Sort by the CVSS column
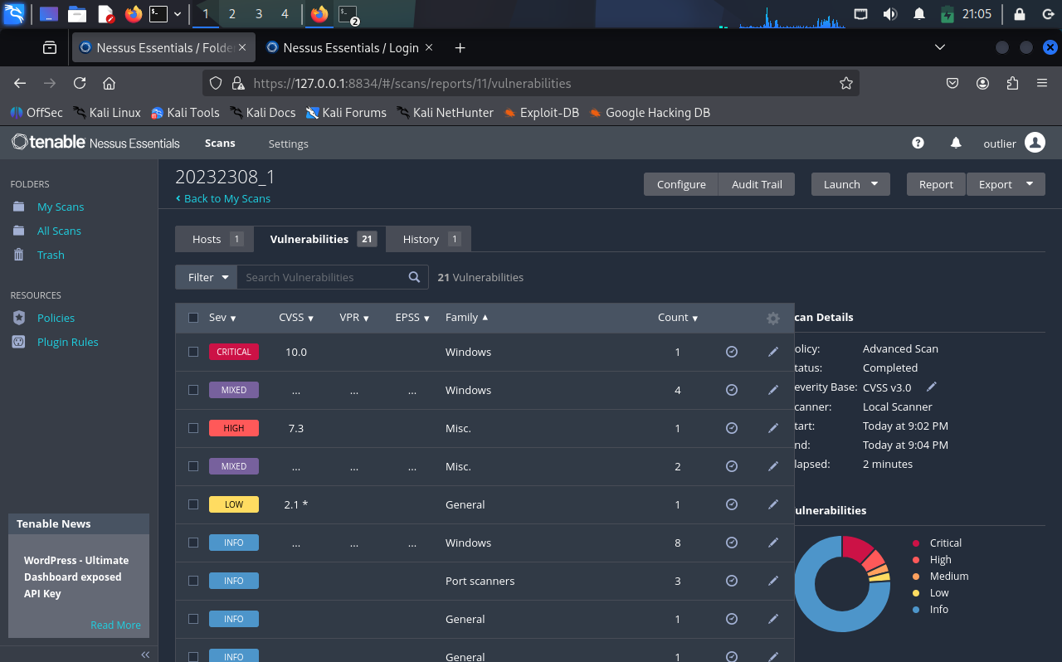The width and height of the screenshot is (1062, 662). pyautogui.click(x=296, y=318)
